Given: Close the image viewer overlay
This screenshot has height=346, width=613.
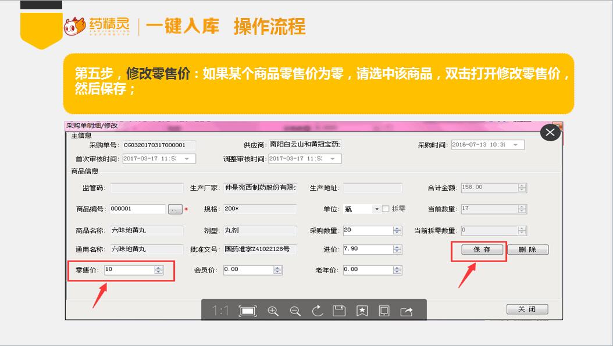Looking at the screenshot, I should click(550, 133).
